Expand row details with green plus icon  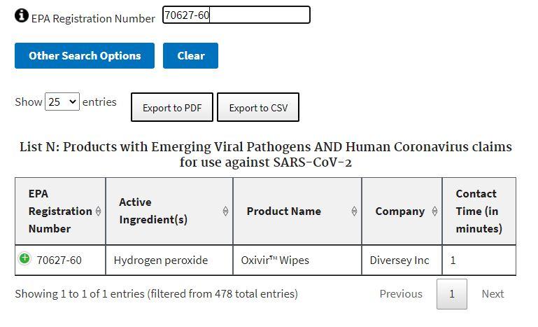pos(24,259)
